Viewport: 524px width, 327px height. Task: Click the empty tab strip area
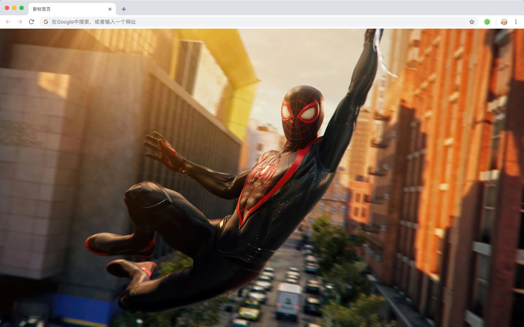click(x=287, y=9)
